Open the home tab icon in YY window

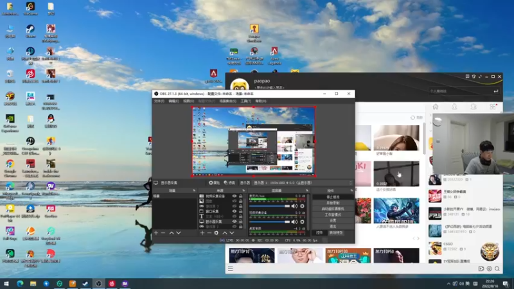tap(436, 107)
